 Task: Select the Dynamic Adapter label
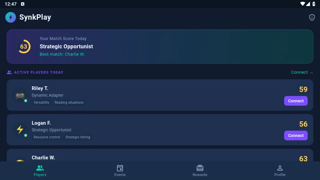48,95
